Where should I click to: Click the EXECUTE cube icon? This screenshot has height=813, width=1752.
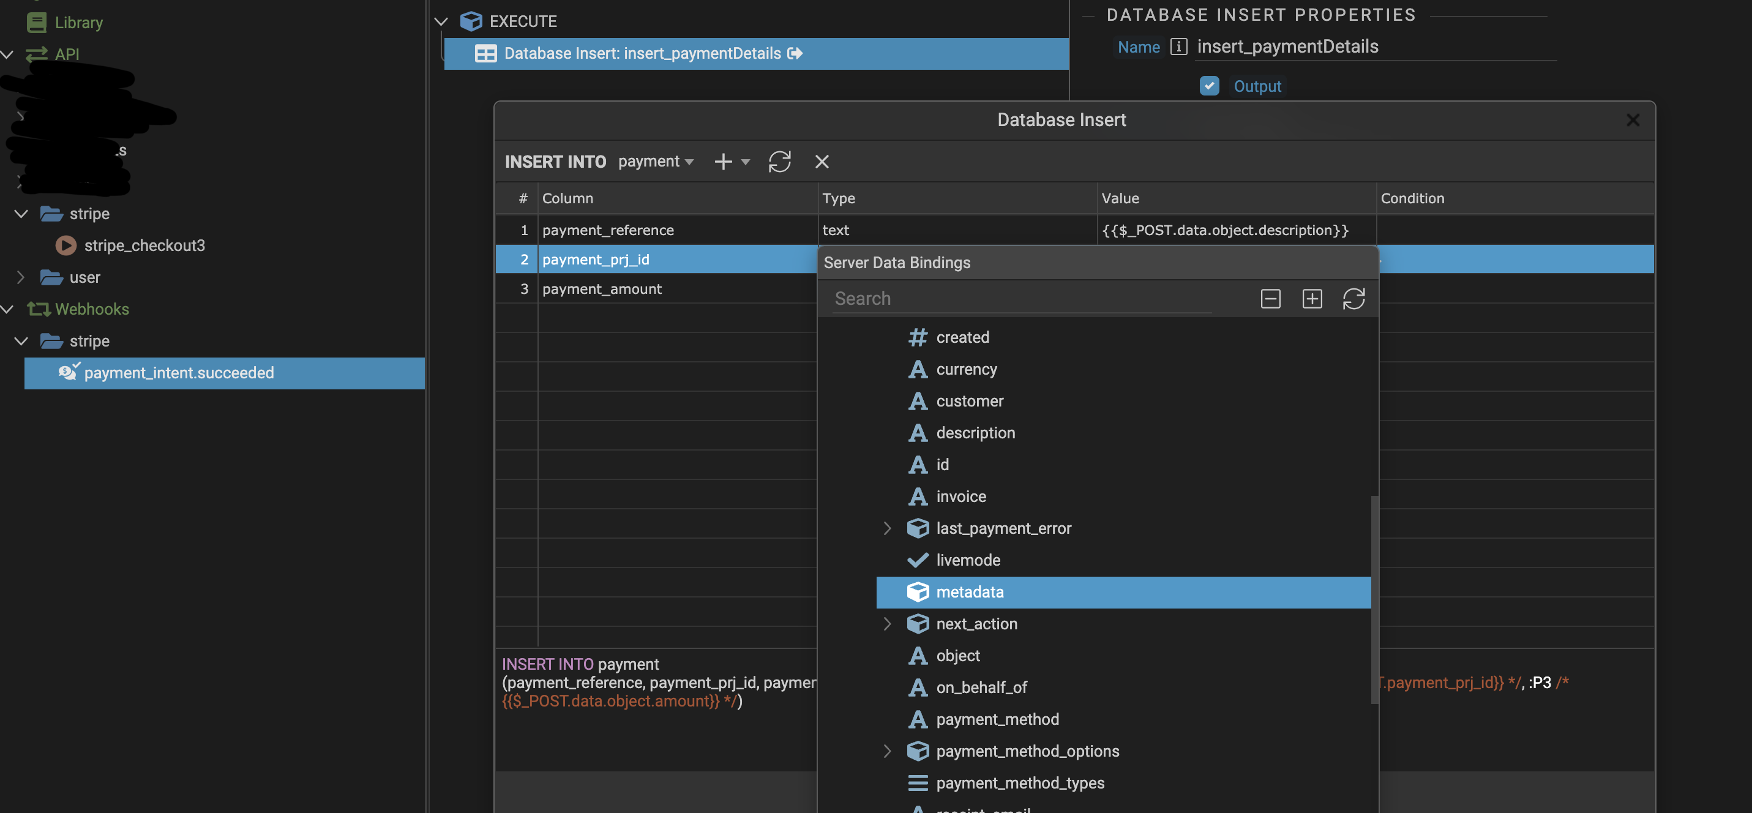[471, 21]
